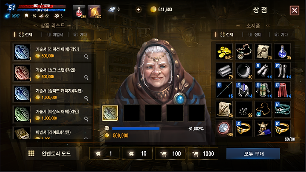
Task: Select the red health potion icon
Action: [79, 11]
